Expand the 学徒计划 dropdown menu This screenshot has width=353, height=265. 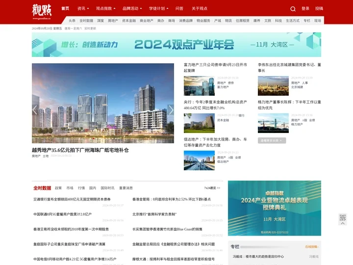158,8
